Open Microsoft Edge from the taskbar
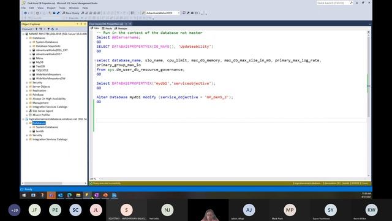 click(69, 195)
